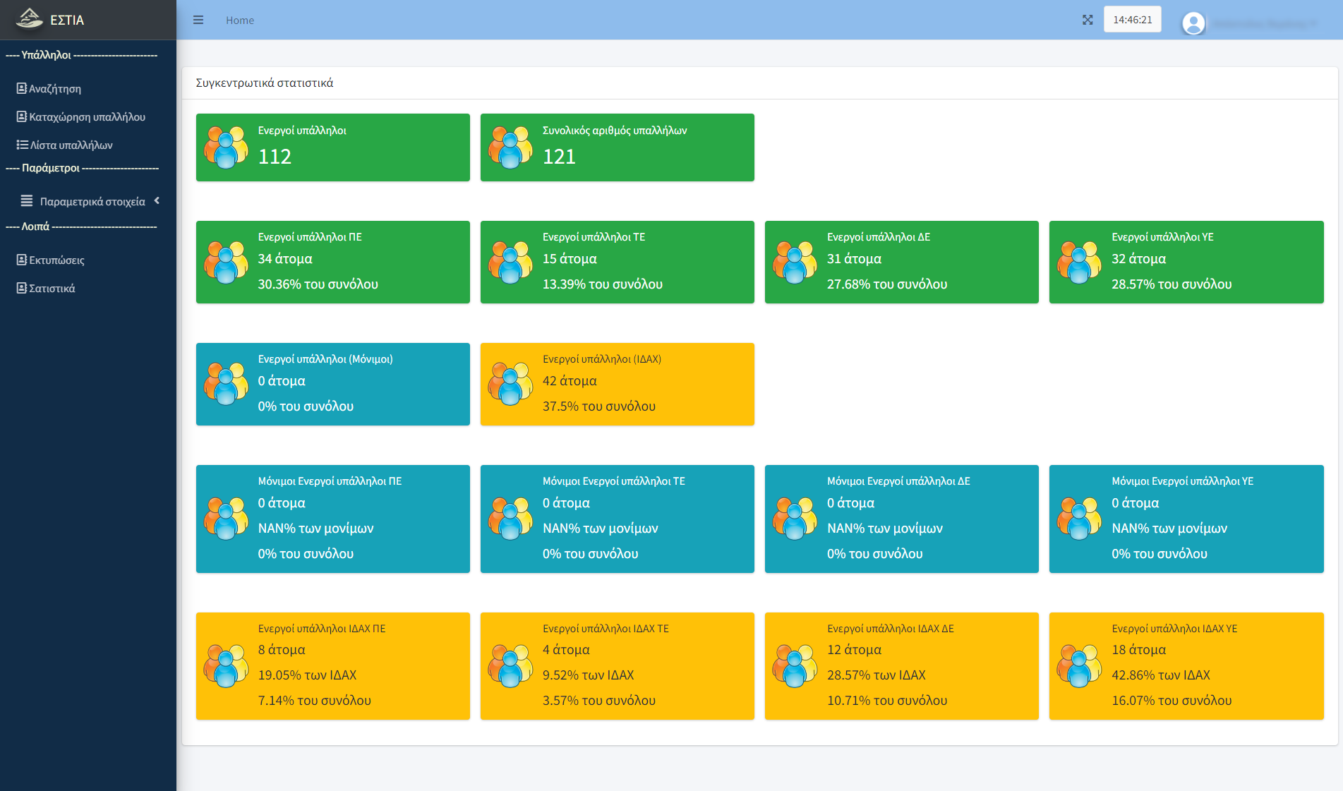
Task: Click the Μόνιμοι Ενεργοί υπάλληλοι ΔΕ card
Action: pos(902,519)
